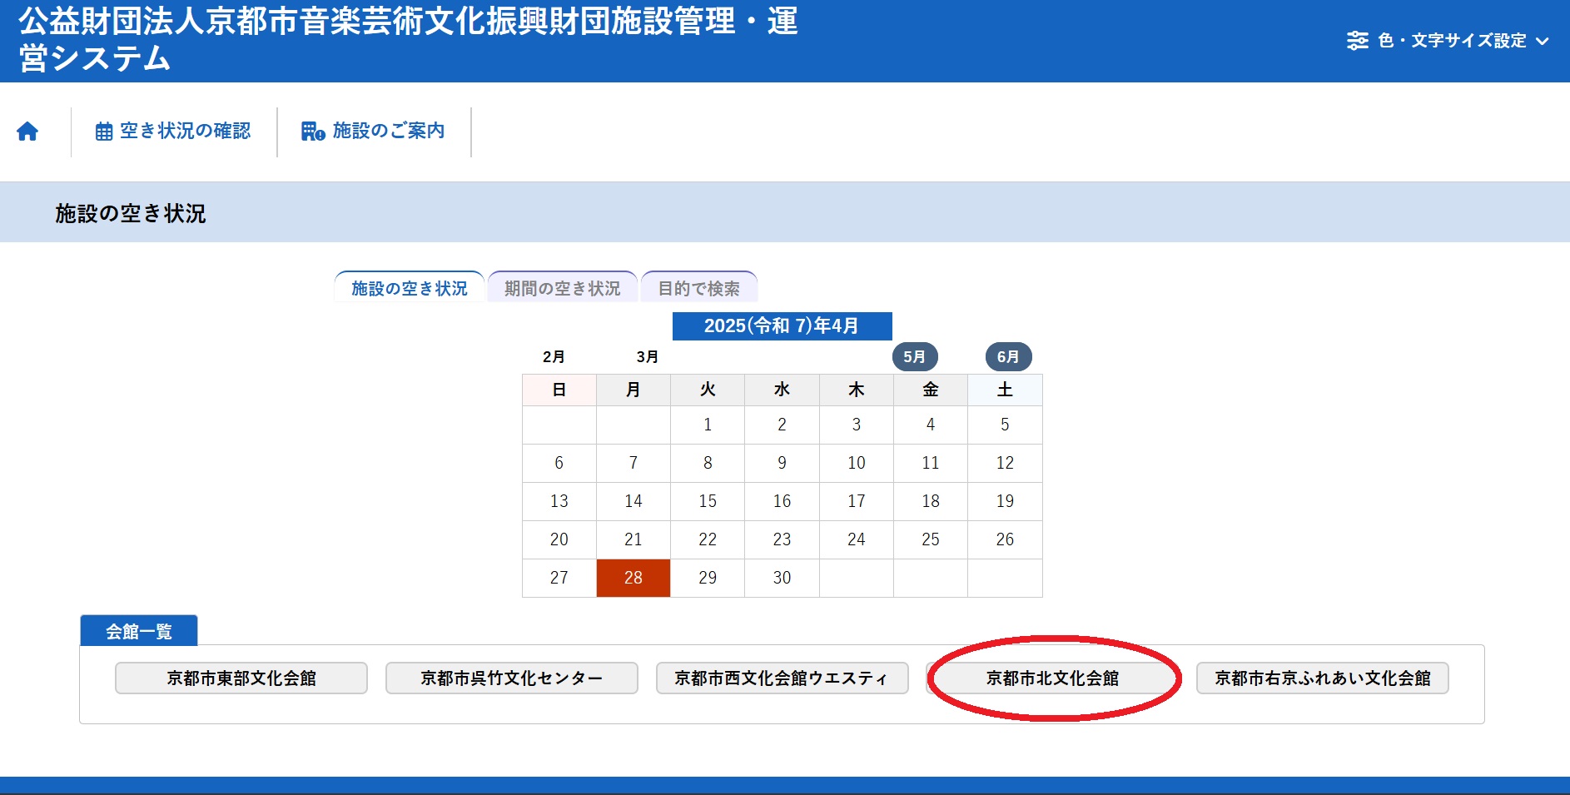Open 施設のご案内 menu

[373, 132]
